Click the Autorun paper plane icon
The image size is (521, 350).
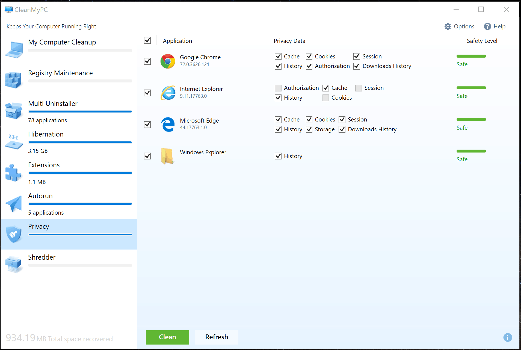point(13,203)
